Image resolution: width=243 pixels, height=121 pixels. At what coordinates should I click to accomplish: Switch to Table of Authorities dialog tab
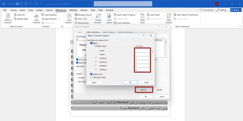[125, 32]
